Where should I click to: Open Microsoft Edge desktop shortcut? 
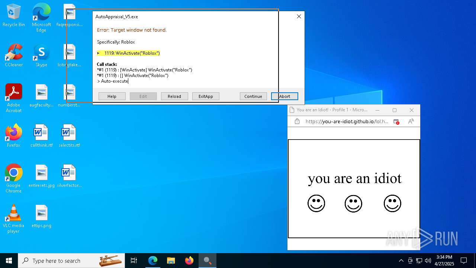click(41, 18)
